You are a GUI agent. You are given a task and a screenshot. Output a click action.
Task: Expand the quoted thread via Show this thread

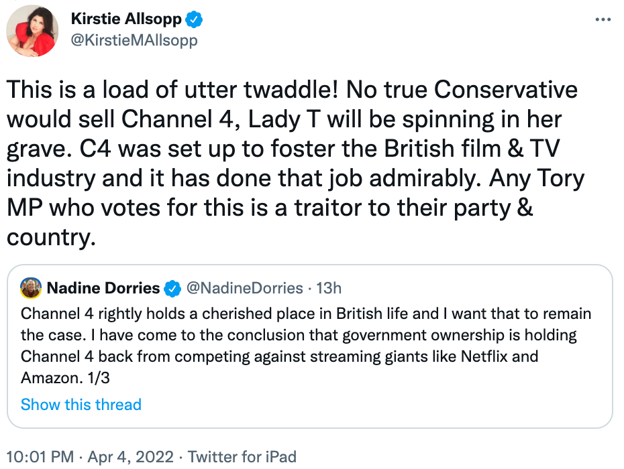click(81, 405)
